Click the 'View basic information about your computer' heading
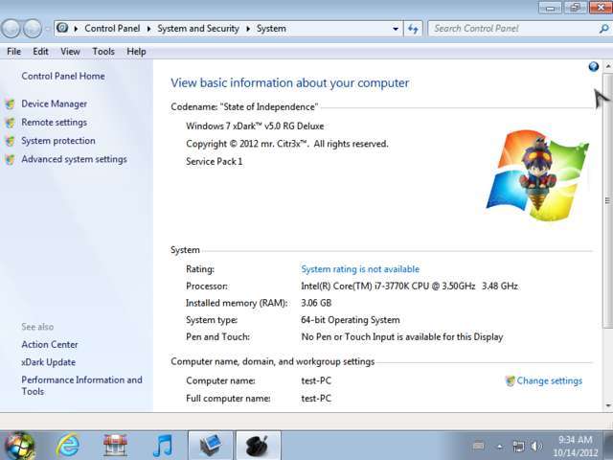 289,83
